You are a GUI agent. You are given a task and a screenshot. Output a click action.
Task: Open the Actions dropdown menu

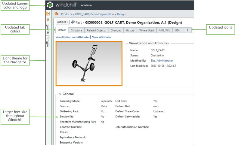(x=63, y=22)
